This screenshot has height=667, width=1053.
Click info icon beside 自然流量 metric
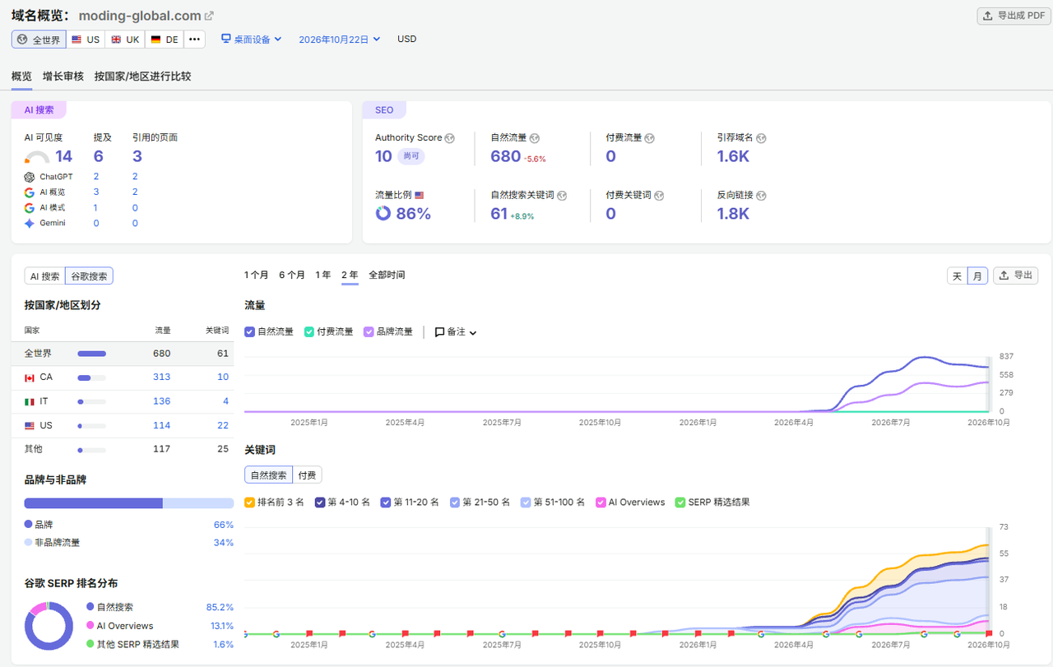(x=534, y=138)
